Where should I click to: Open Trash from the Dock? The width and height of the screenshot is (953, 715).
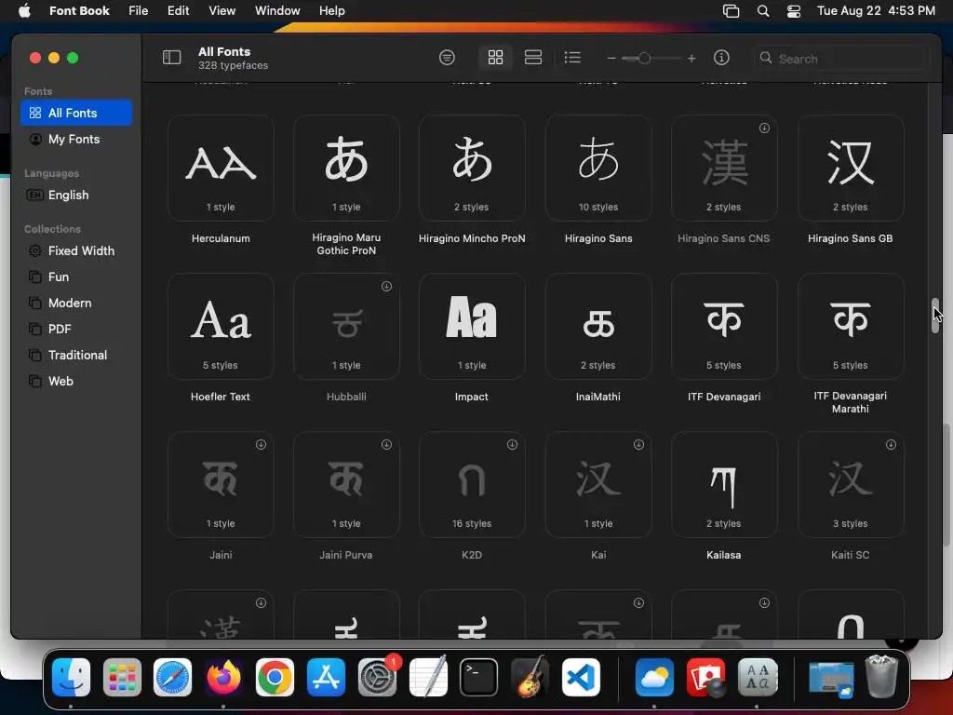tap(881, 678)
